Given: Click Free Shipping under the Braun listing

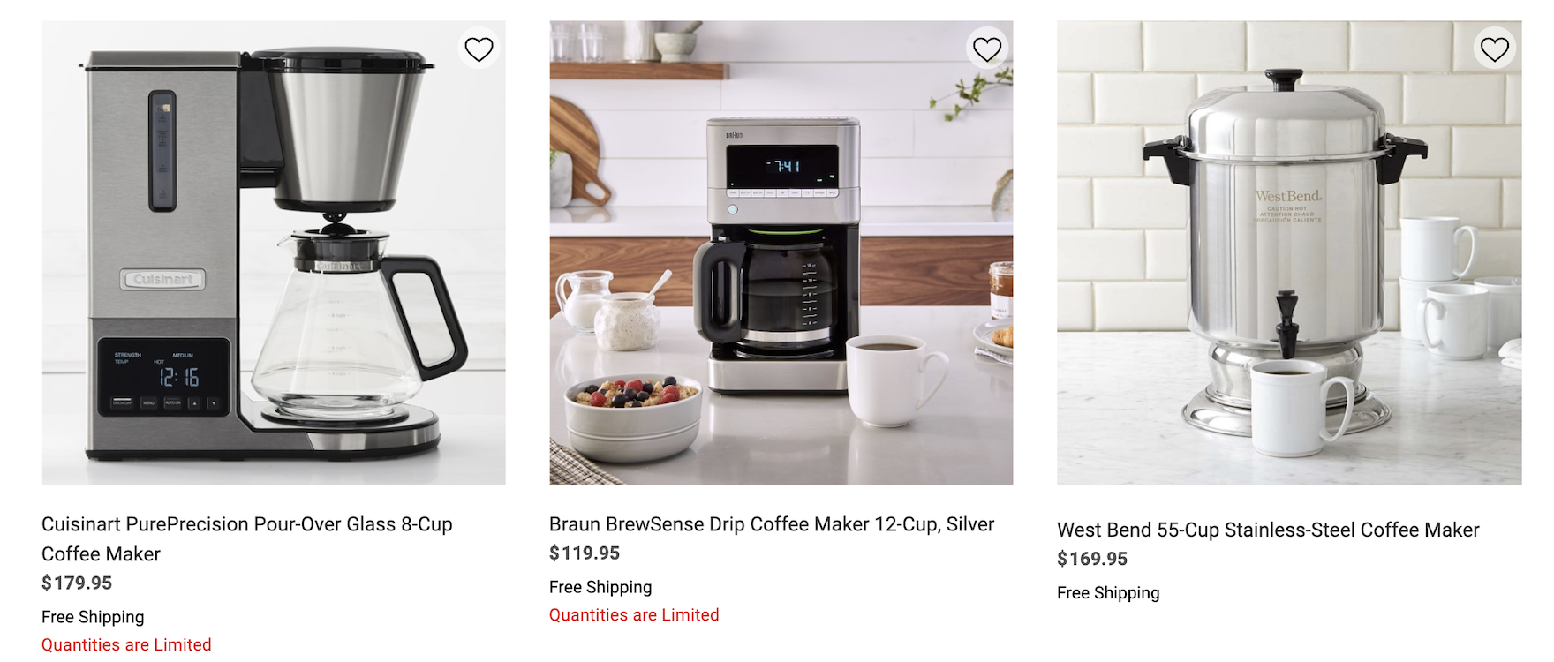Looking at the screenshot, I should point(600,587).
